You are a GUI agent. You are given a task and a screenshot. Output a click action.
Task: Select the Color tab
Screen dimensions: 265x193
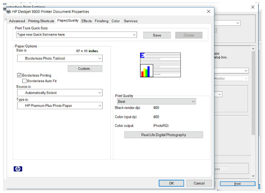point(116,21)
